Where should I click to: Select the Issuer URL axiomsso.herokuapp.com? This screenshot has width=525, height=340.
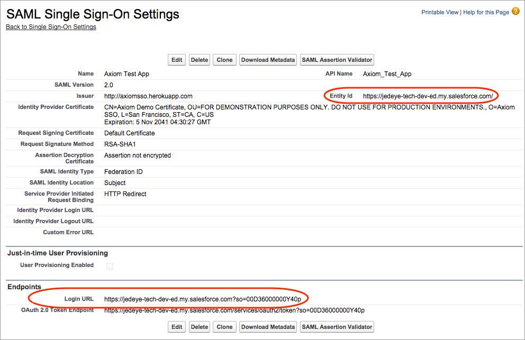148,96
